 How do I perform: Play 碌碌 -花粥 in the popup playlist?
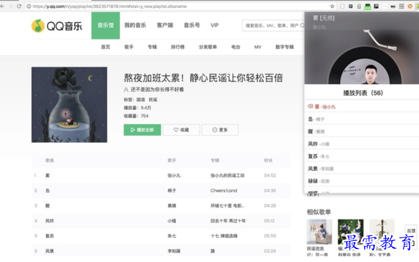coord(362,181)
